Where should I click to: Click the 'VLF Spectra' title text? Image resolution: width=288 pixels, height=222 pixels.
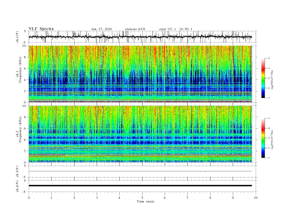(x=41, y=29)
